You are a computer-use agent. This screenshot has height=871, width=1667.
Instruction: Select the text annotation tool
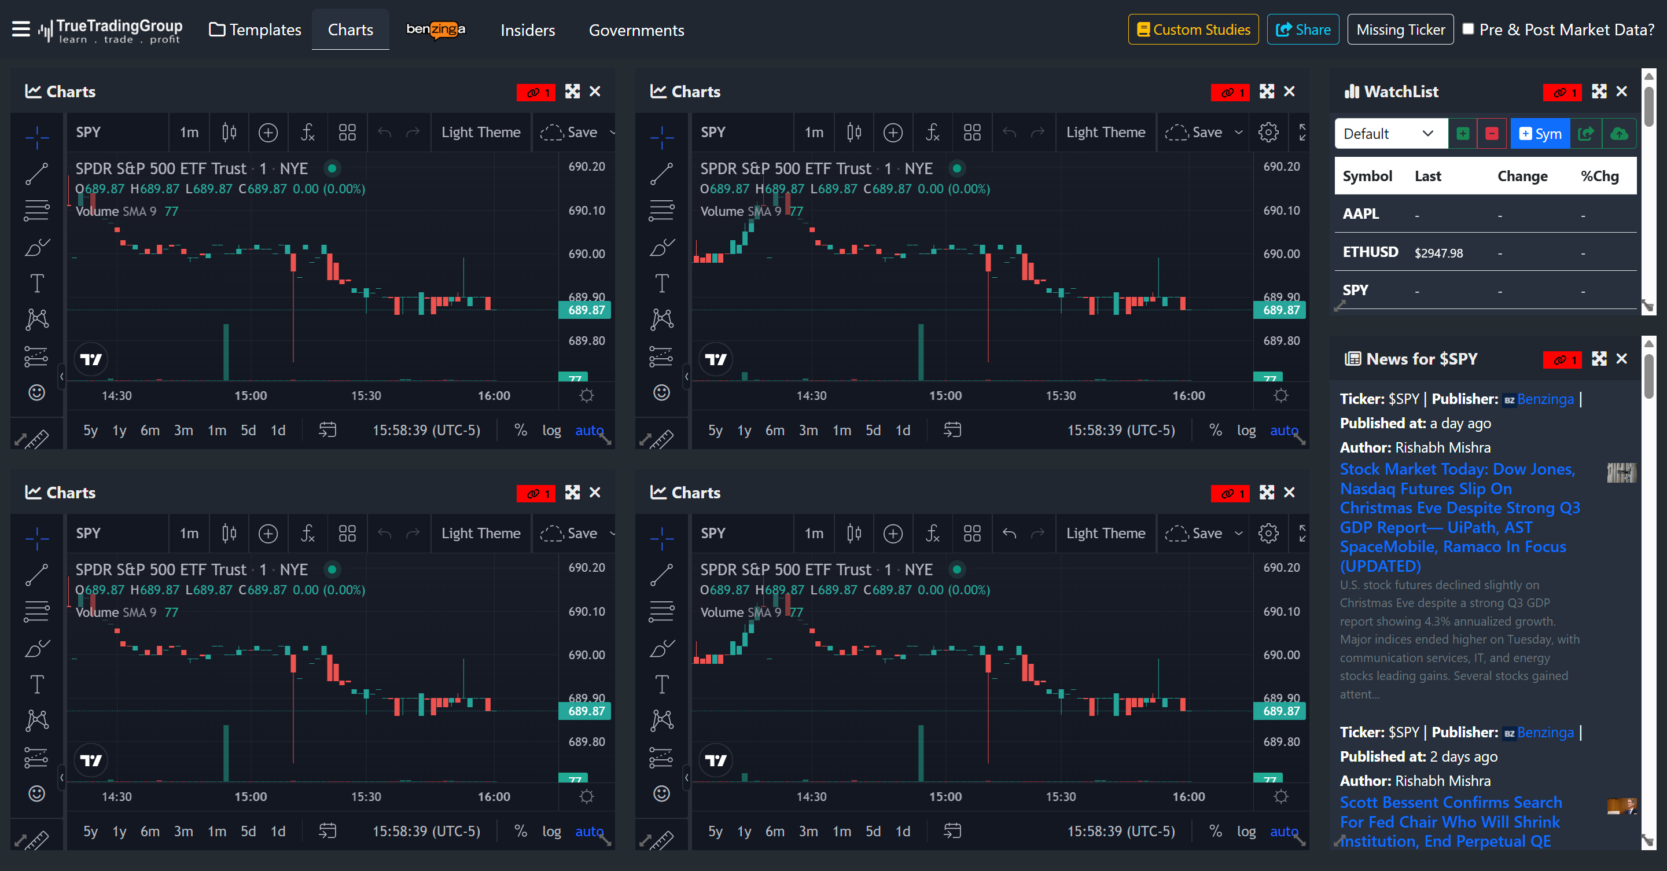[37, 283]
